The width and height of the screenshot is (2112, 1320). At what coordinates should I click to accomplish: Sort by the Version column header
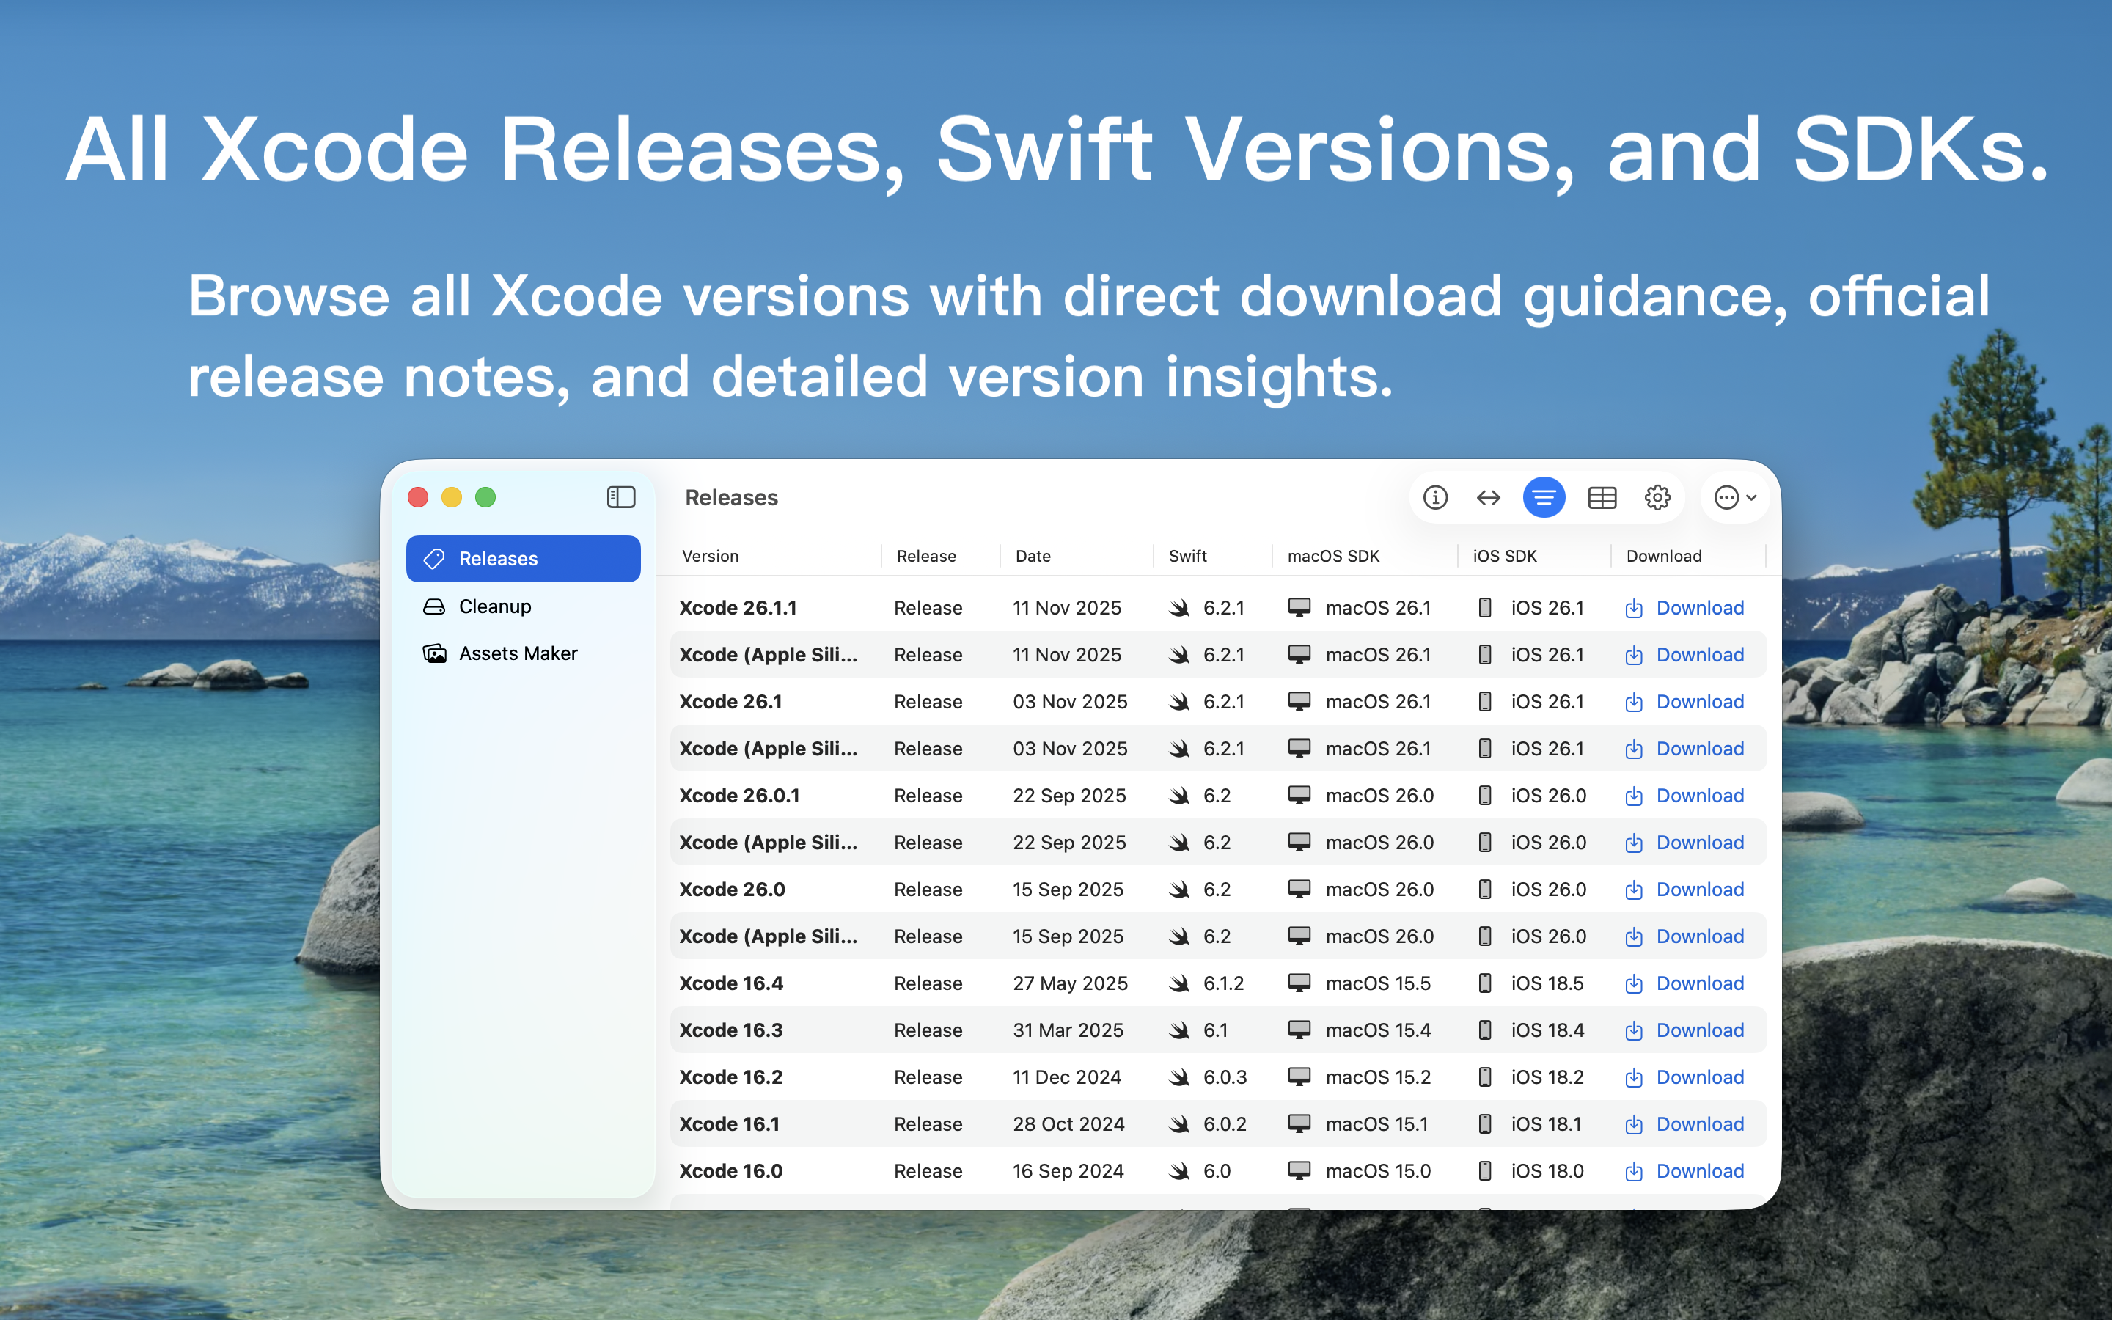[711, 556]
